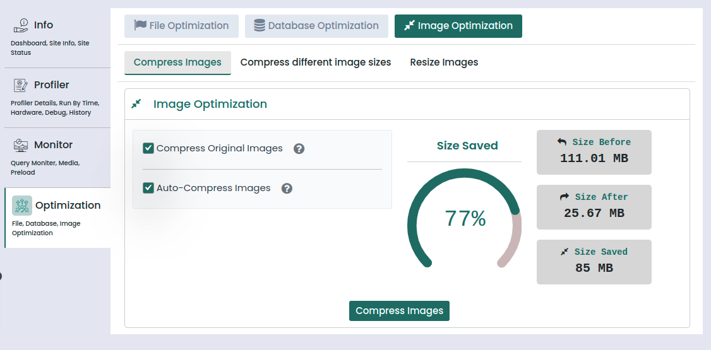
Task: Click the Profiler clipboard icon
Action: coord(21,85)
